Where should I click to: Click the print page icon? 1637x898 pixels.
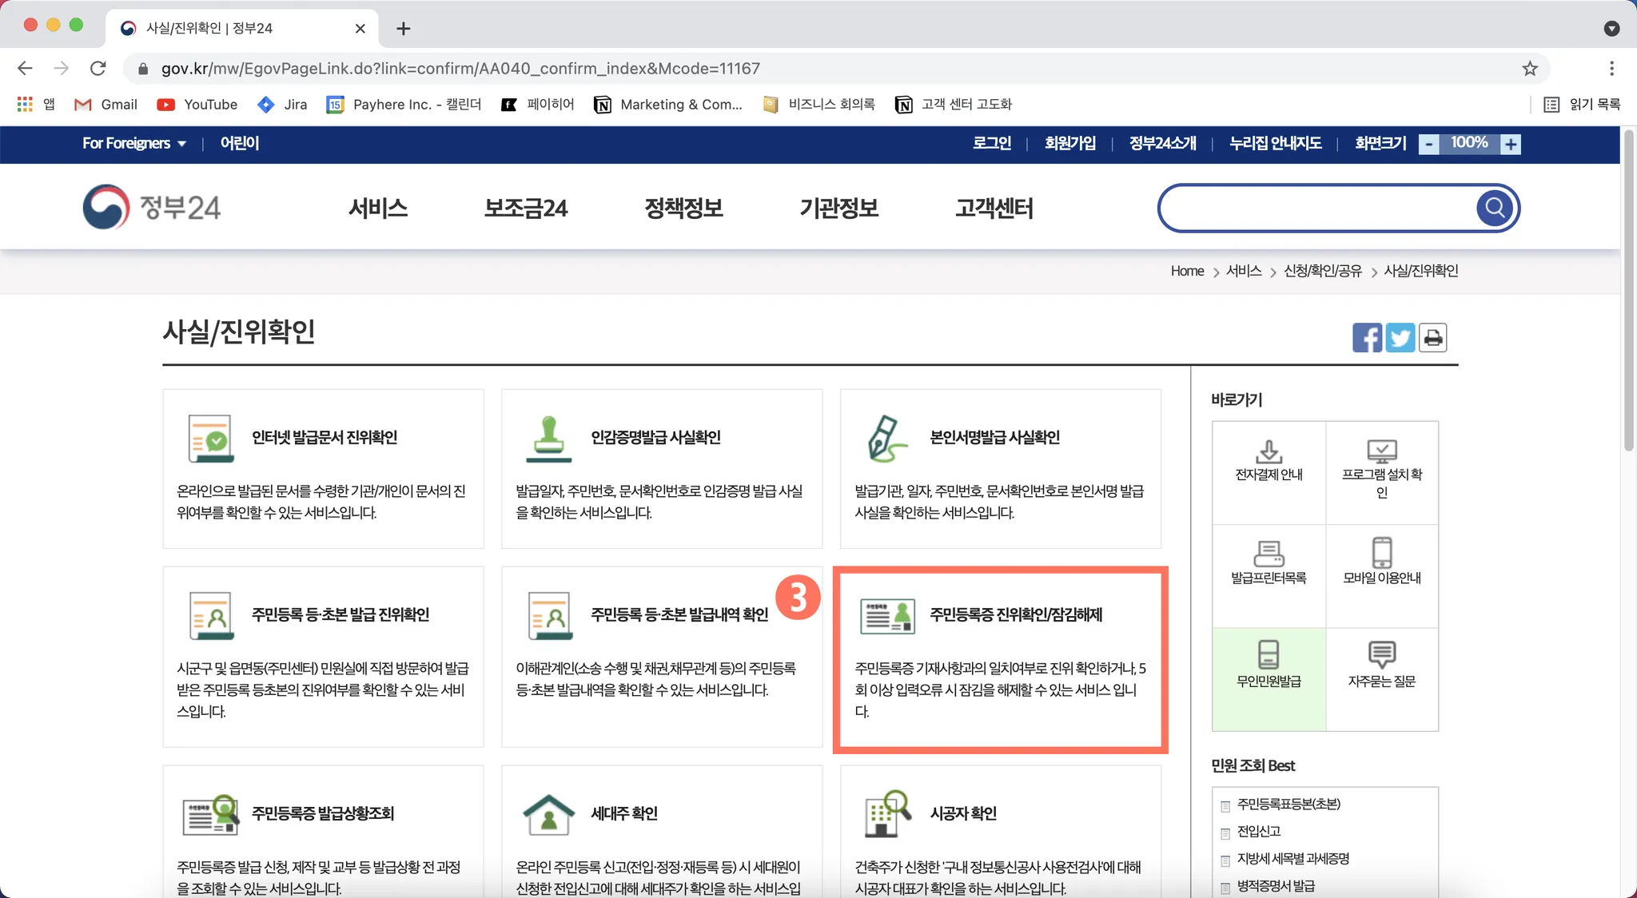point(1433,338)
